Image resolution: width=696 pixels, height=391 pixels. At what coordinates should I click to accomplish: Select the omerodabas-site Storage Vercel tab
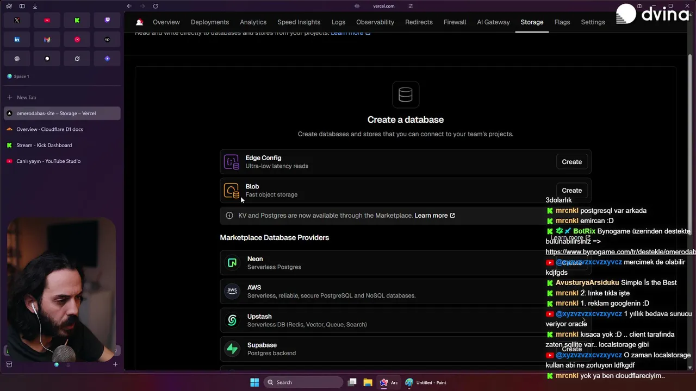pyautogui.click(x=61, y=113)
